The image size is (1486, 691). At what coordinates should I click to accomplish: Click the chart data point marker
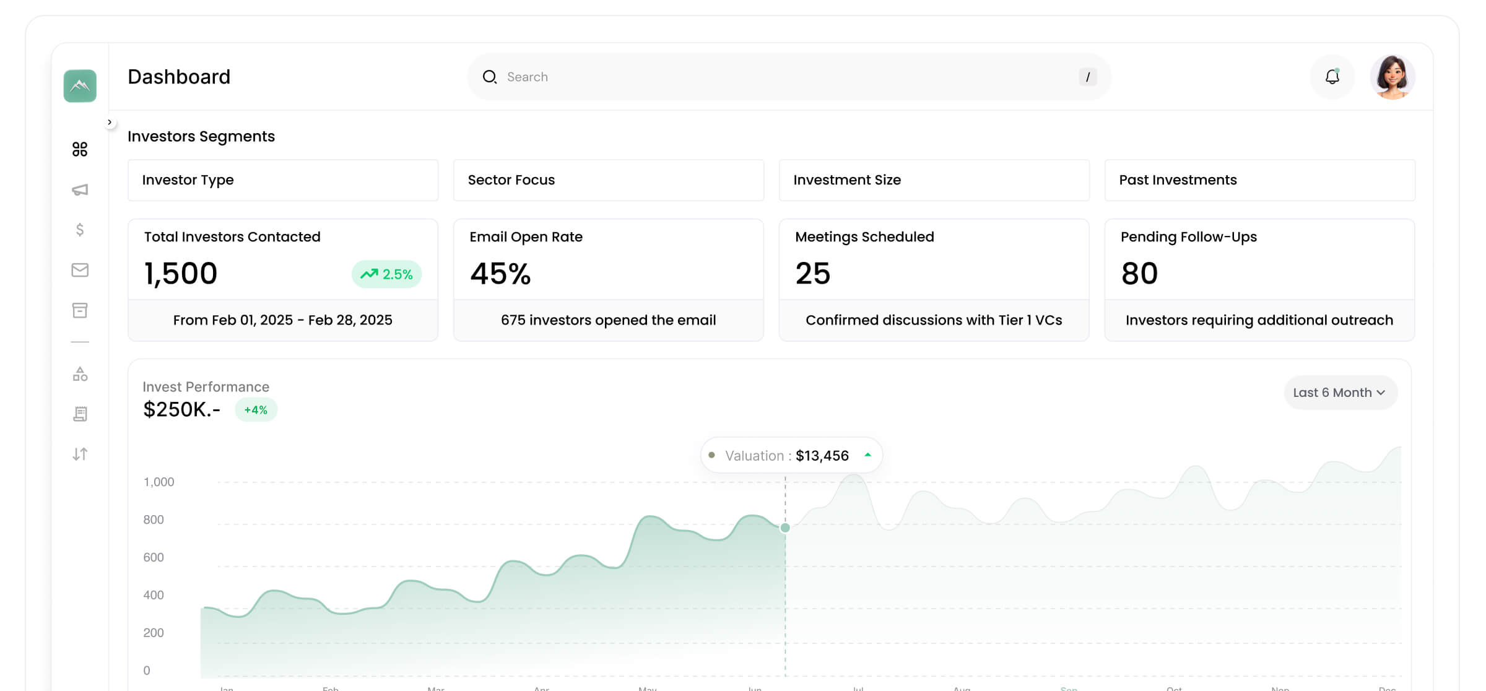coord(785,528)
